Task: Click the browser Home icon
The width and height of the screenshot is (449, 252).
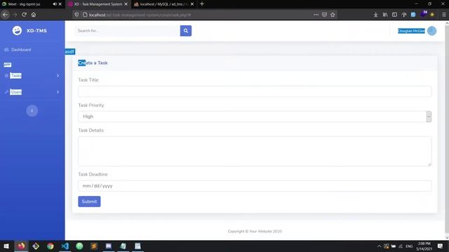Action: (x=34, y=15)
